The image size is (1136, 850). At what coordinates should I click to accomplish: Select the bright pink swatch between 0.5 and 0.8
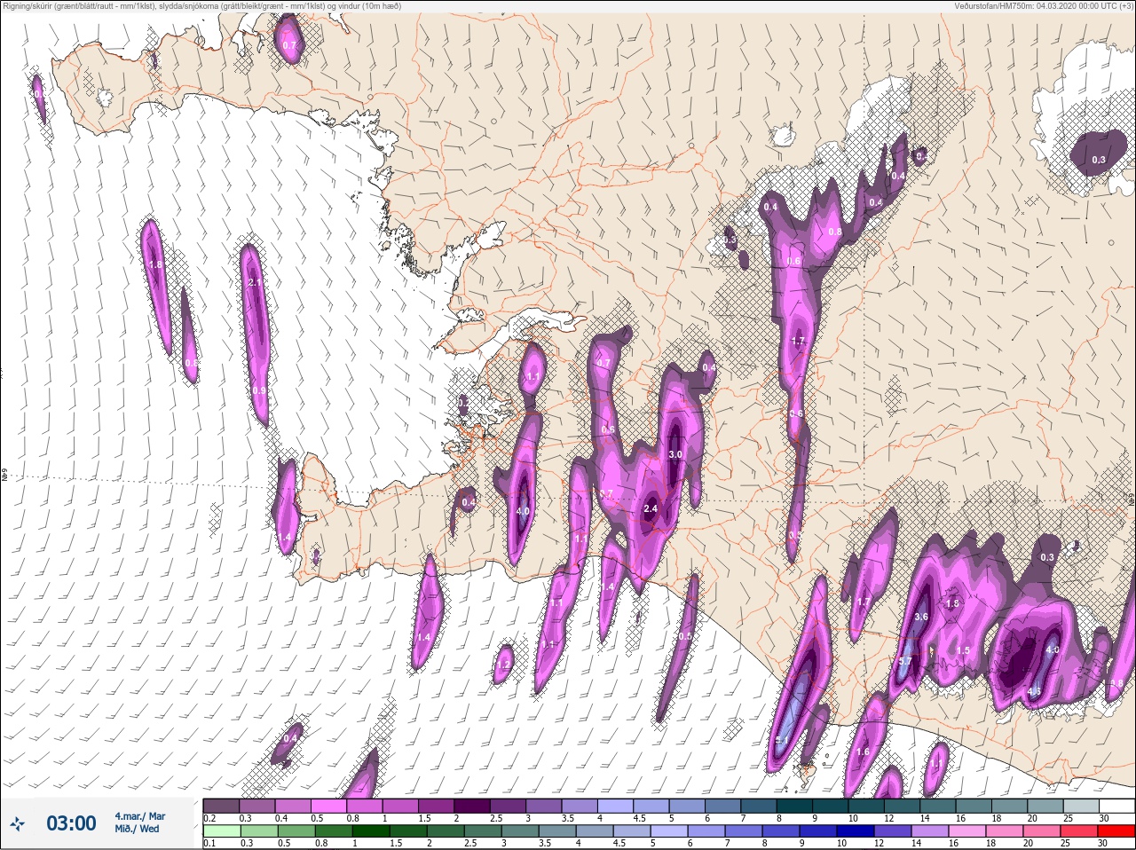pyautogui.click(x=329, y=806)
